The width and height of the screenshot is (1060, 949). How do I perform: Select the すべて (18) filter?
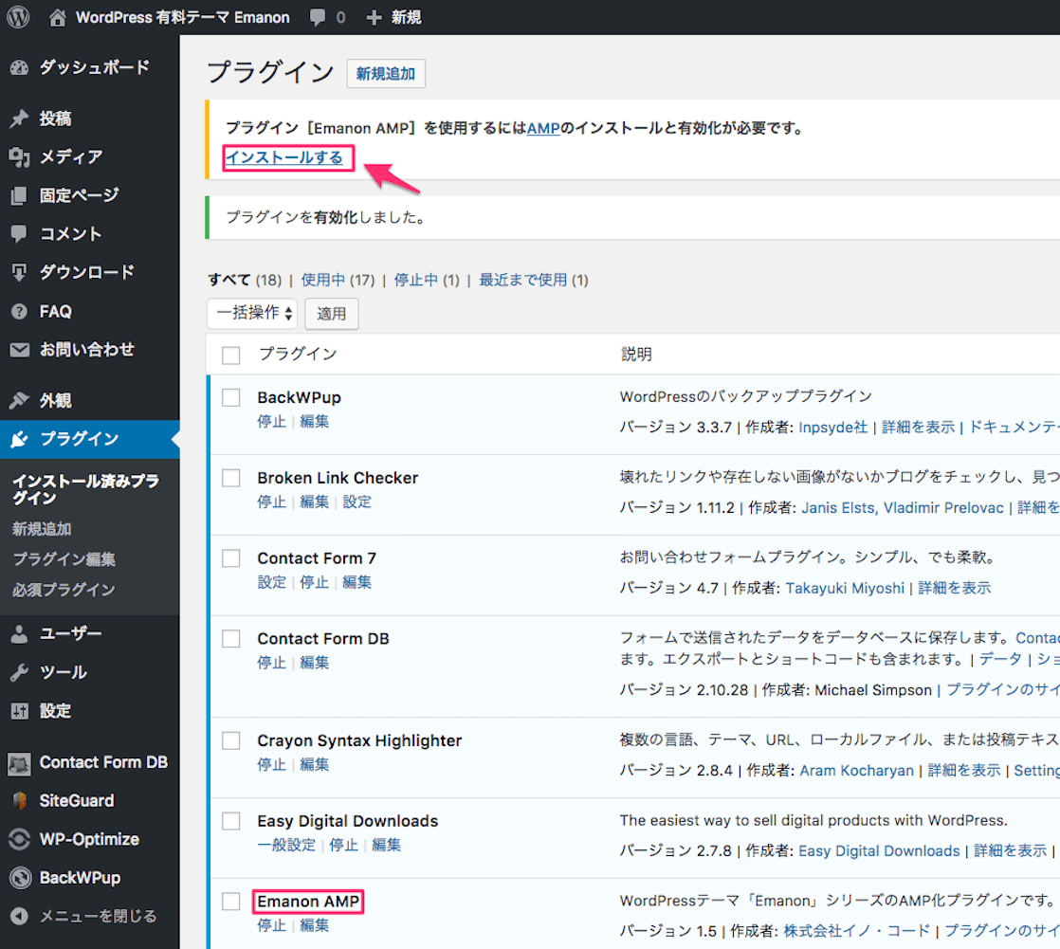tap(245, 280)
